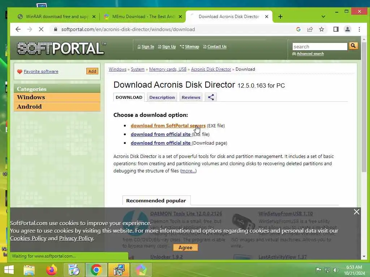Image resolution: width=370 pixels, height=277 pixels.
Task: Expand the tab search chevron
Action: pos(323,17)
